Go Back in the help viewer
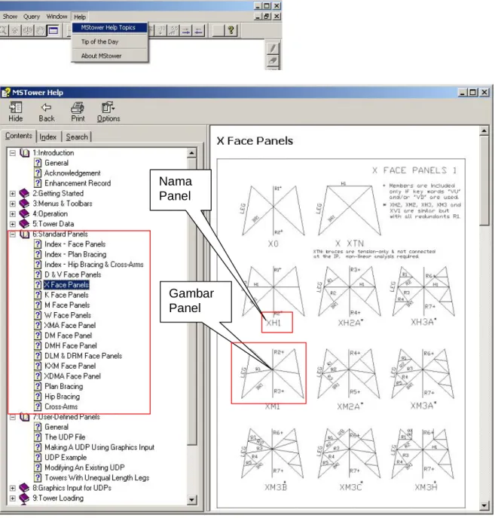The image size is (495, 518). tap(47, 112)
